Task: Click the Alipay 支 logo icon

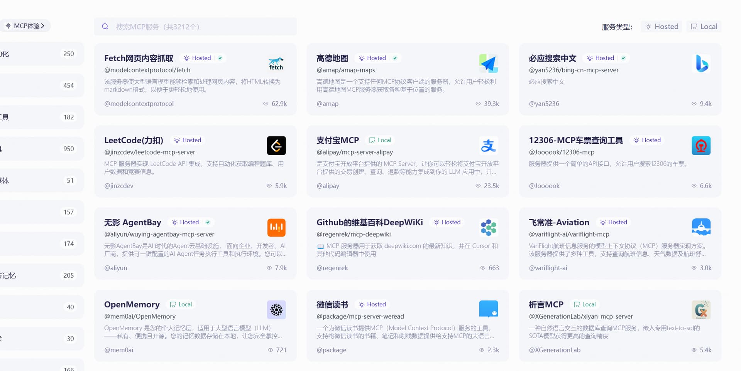Action: tap(489, 146)
